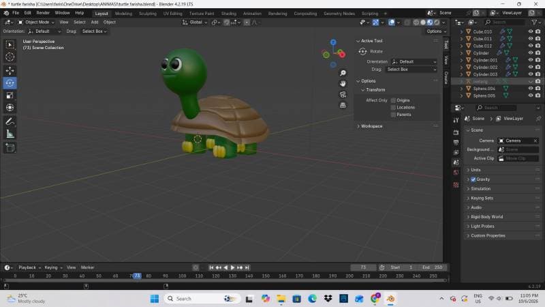Enable Affect Only Parents checkbox
This screenshot has width=545, height=307.
394,115
